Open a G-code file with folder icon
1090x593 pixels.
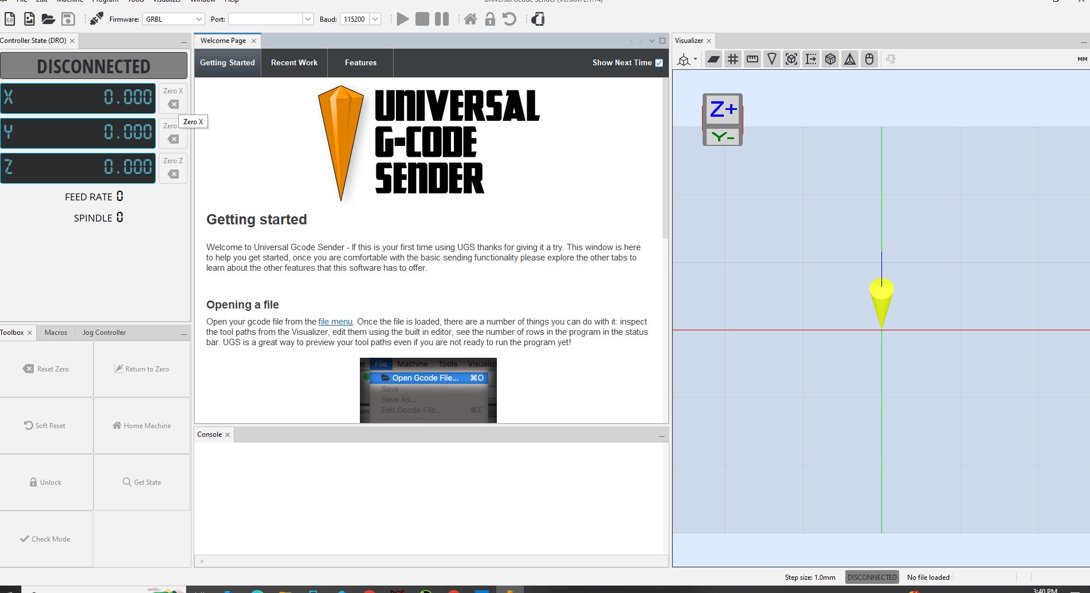coord(49,19)
